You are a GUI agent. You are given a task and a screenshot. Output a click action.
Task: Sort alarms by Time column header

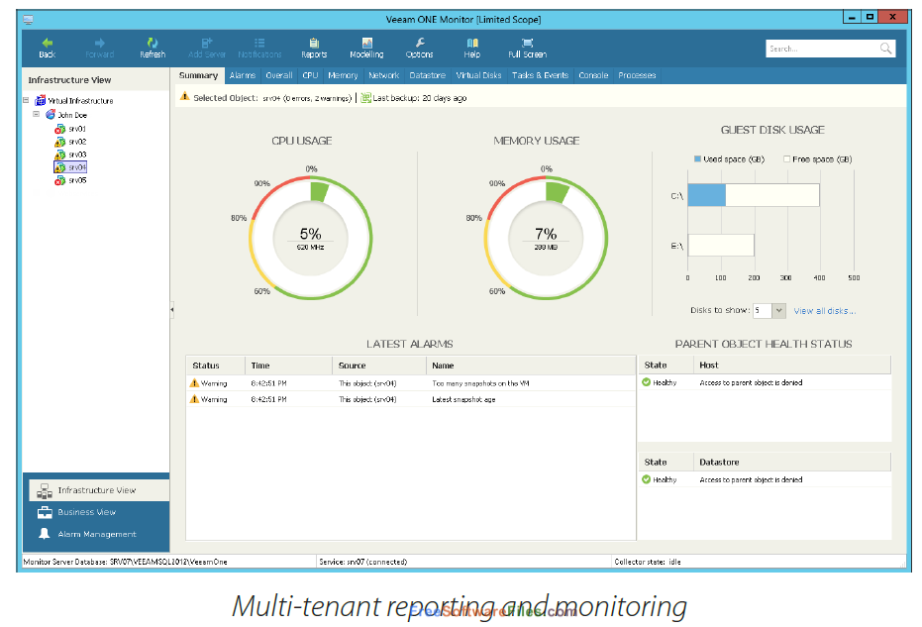[289, 366]
